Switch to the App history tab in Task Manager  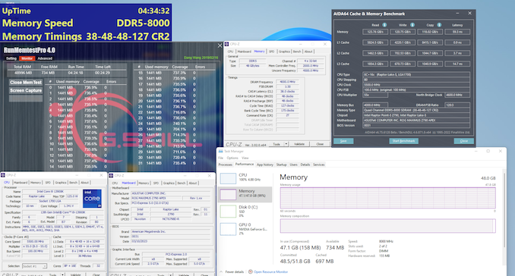point(265,165)
